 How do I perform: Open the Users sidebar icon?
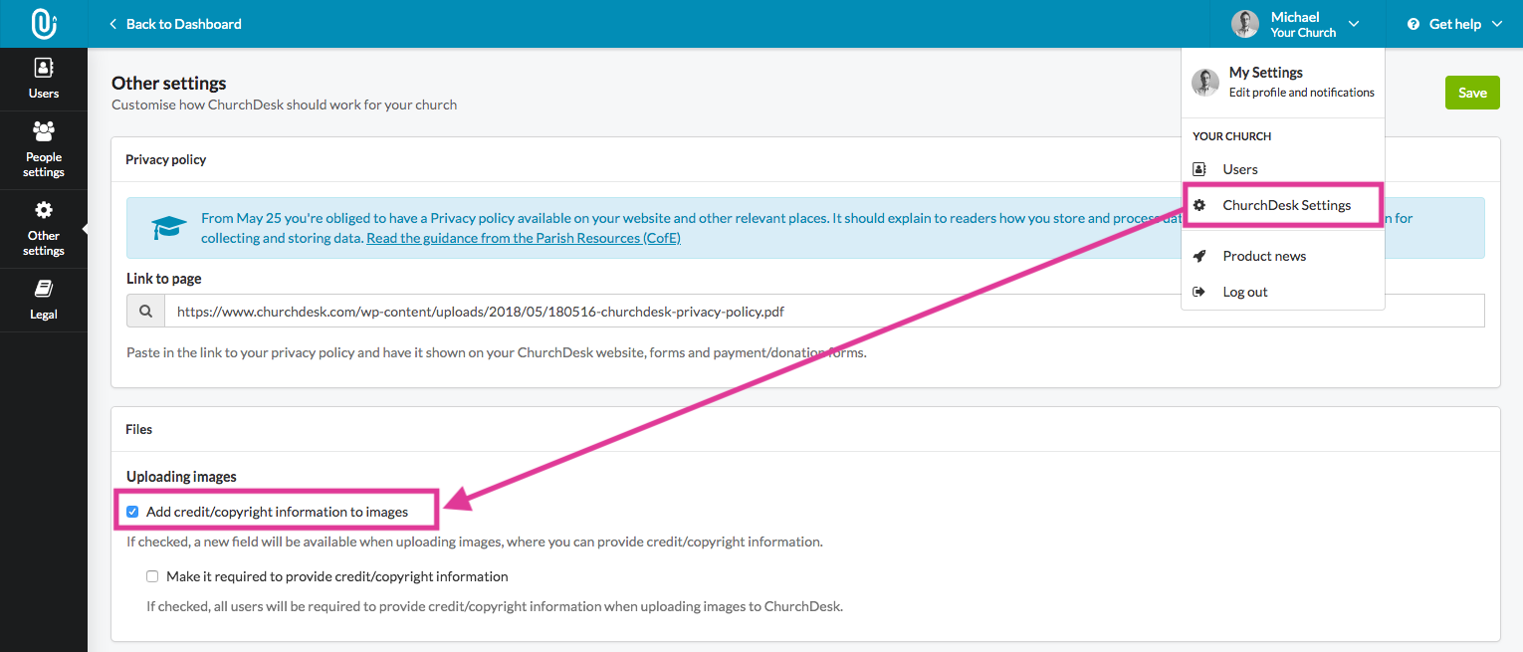pyautogui.click(x=44, y=69)
